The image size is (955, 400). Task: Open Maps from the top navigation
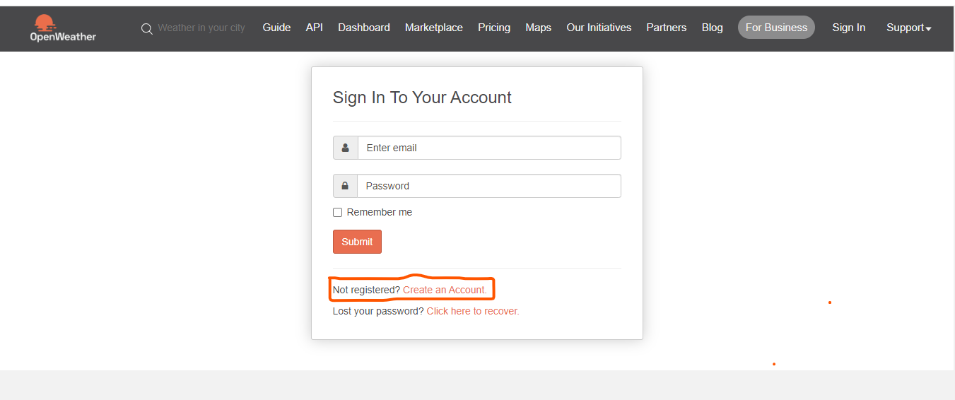tap(538, 28)
